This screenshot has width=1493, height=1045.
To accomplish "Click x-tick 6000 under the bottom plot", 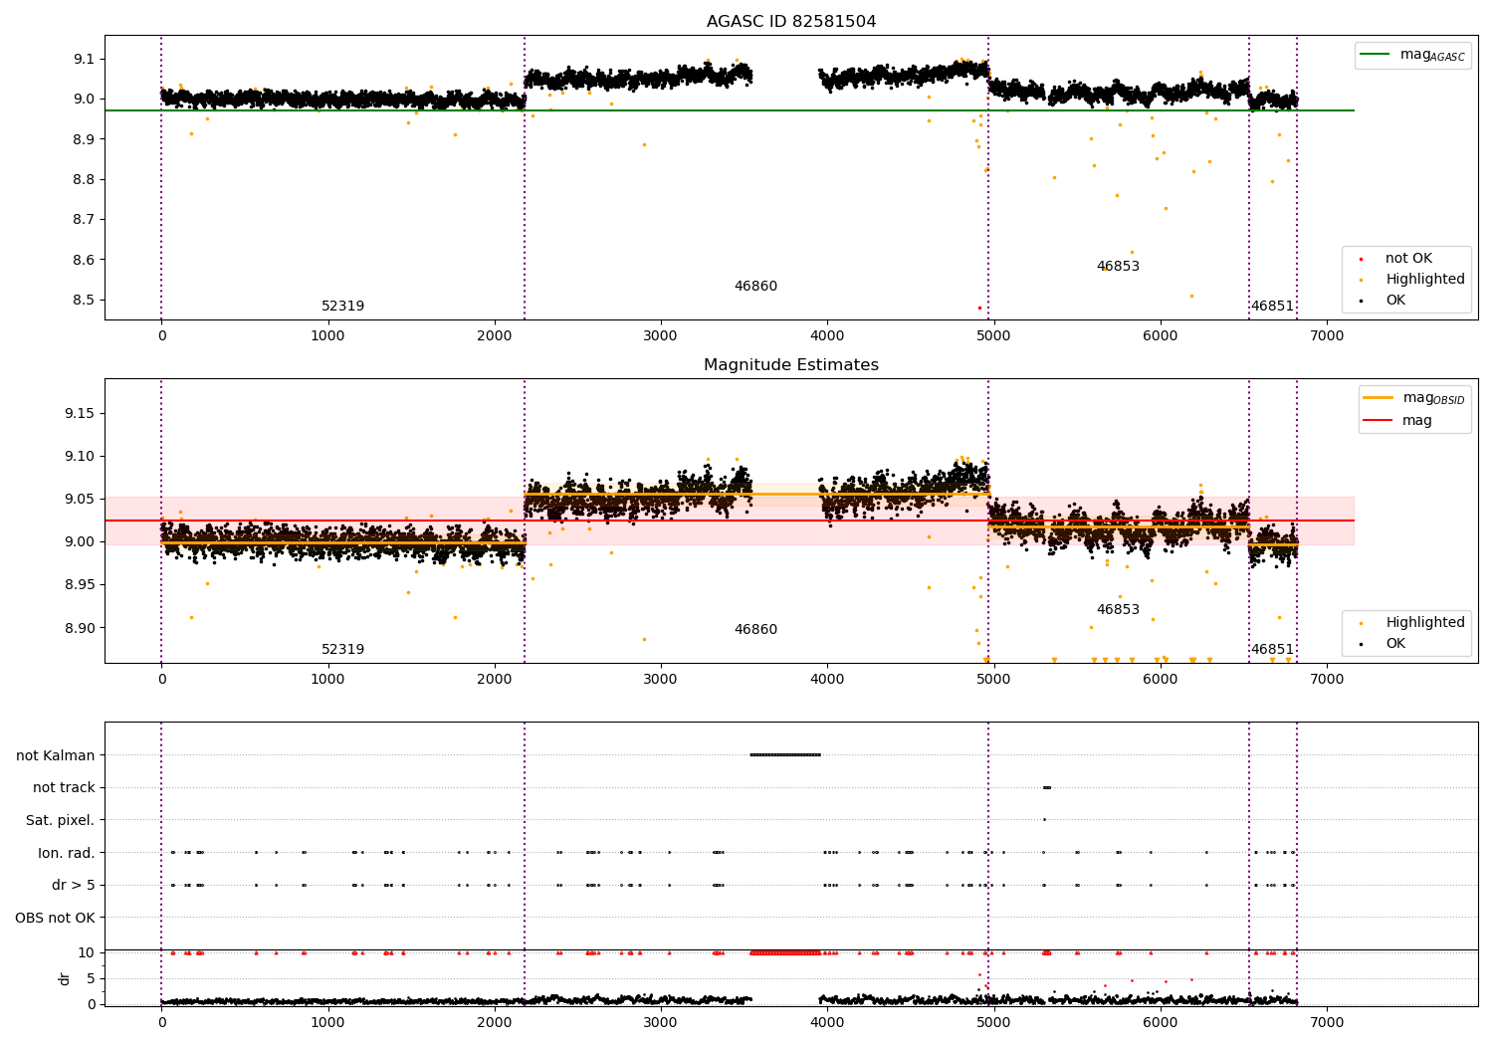I will click(x=1161, y=1022).
